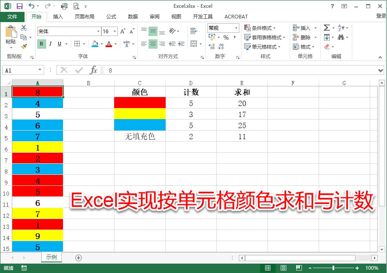Toggle Bold formatting
387x273 pixels.
click(41, 44)
